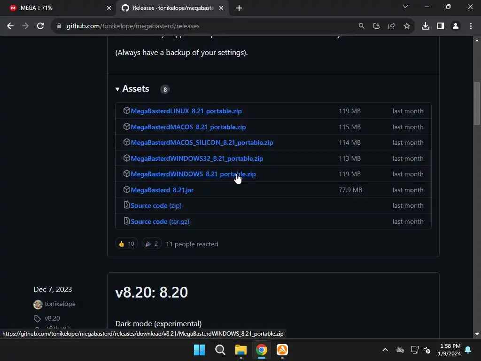This screenshot has width=481, height=361.
Task: Click package icon beside MACOS_SILICON zip
Action: pyautogui.click(x=126, y=142)
